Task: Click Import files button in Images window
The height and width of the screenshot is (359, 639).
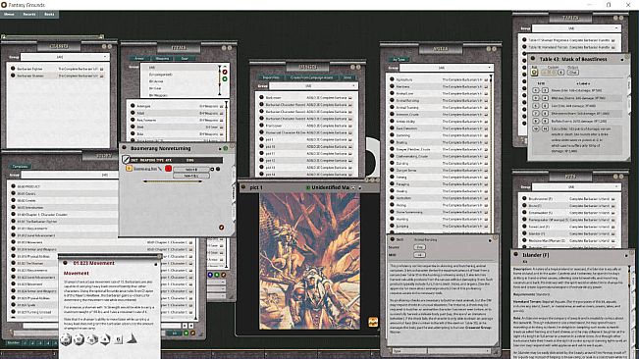Action: 271,77
